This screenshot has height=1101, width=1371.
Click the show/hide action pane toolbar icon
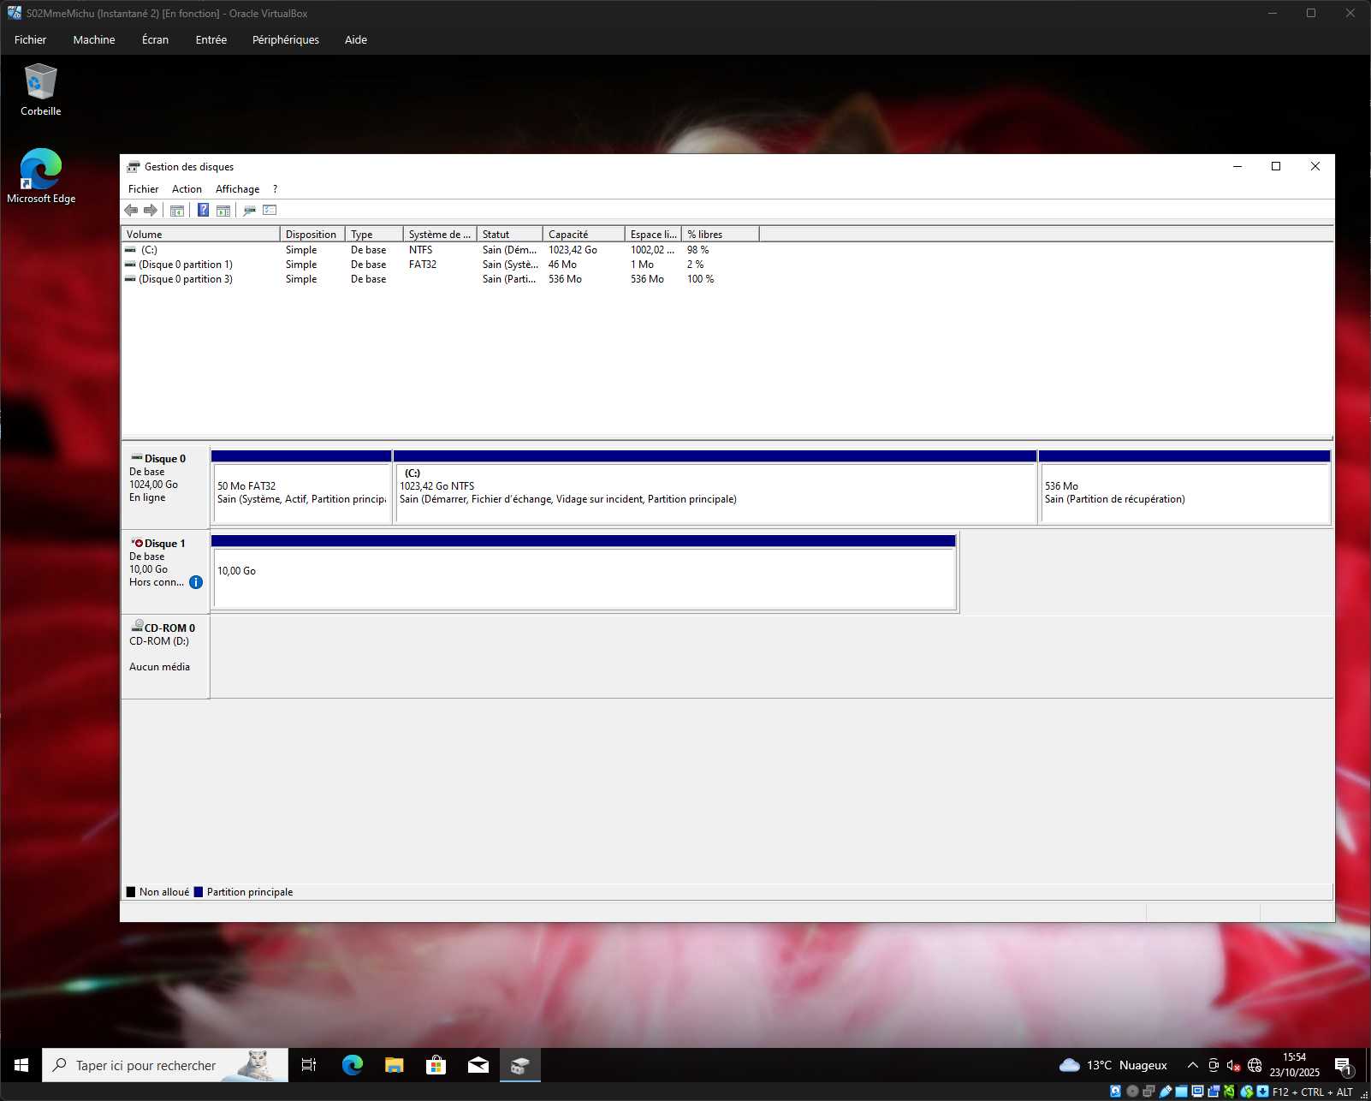click(223, 211)
